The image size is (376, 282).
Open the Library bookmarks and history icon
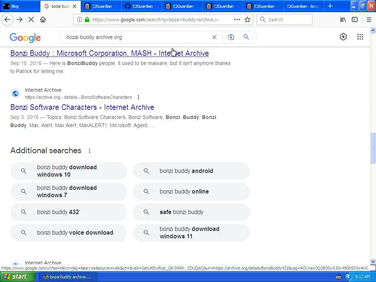(343, 19)
